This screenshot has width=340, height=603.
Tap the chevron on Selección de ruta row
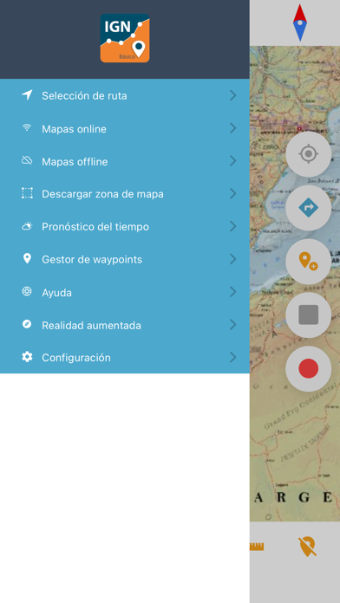tap(233, 95)
